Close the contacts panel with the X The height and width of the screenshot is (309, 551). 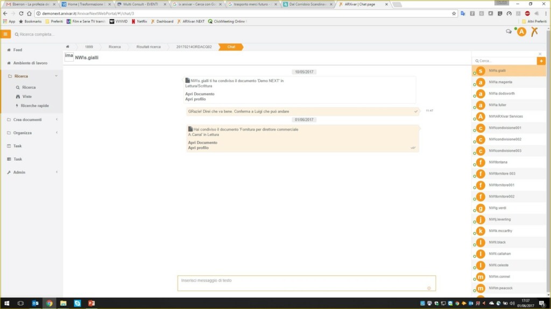coord(540,54)
